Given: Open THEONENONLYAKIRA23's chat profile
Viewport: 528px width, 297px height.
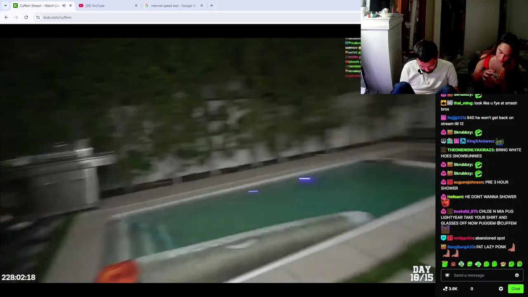Looking at the screenshot, I should (470, 150).
